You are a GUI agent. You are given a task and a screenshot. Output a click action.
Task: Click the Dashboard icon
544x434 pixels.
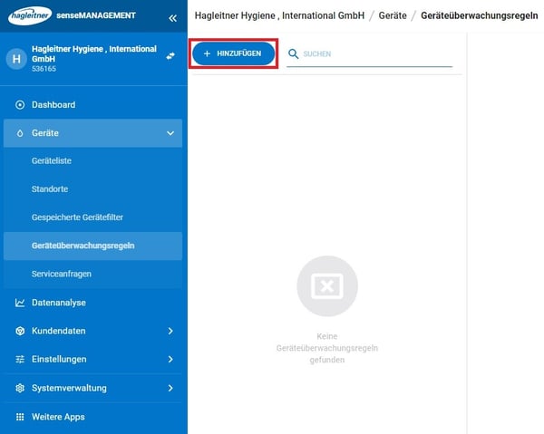[x=20, y=105]
